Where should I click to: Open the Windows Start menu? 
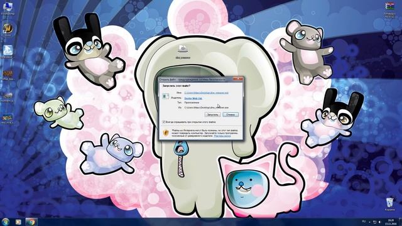click(6, 222)
